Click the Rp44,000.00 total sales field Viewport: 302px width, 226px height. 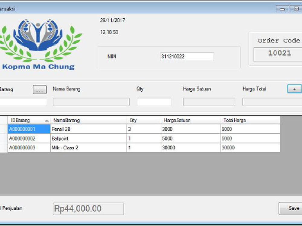(88, 209)
